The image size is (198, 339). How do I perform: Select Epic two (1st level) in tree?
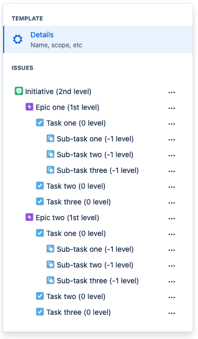coord(67,218)
